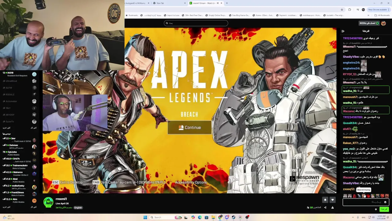
Task: Click the English language tag
Action: pos(78,208)
